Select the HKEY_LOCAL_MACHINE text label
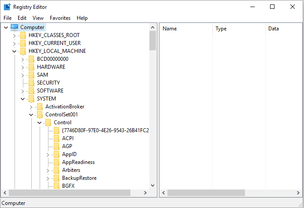Screen dimensions: 304x208 point(57,51)
